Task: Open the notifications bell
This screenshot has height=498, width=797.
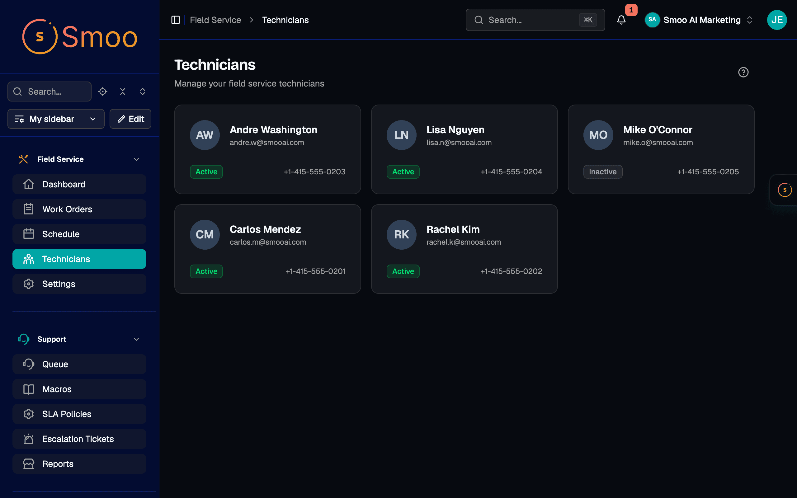Action: pyautogui.click(x=621, y=20)
